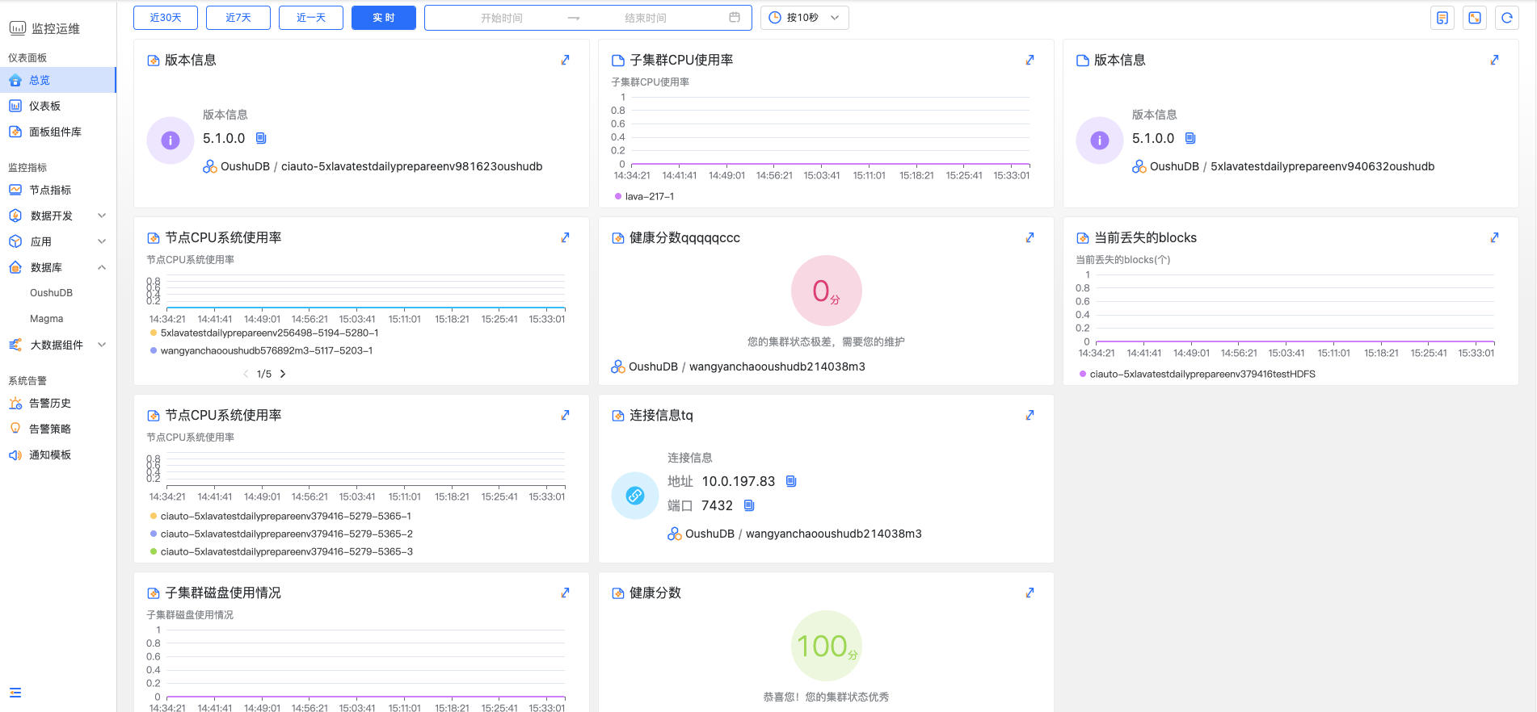Open the 按10秒 refresh interval dropdown
Viewport: 1537px width, 712px height.
coord(804,18)
